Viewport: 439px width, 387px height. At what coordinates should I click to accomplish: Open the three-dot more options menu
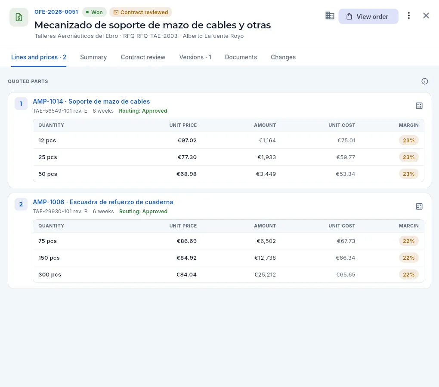pos(409,15)
